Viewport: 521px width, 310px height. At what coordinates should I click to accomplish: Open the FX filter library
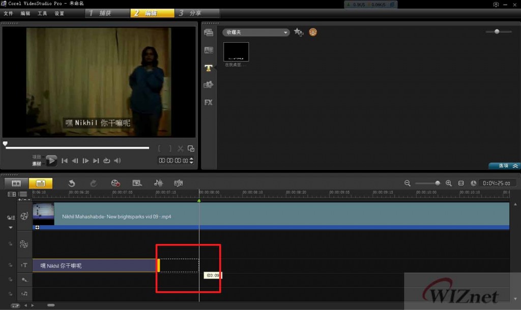(x=209, y=102)
